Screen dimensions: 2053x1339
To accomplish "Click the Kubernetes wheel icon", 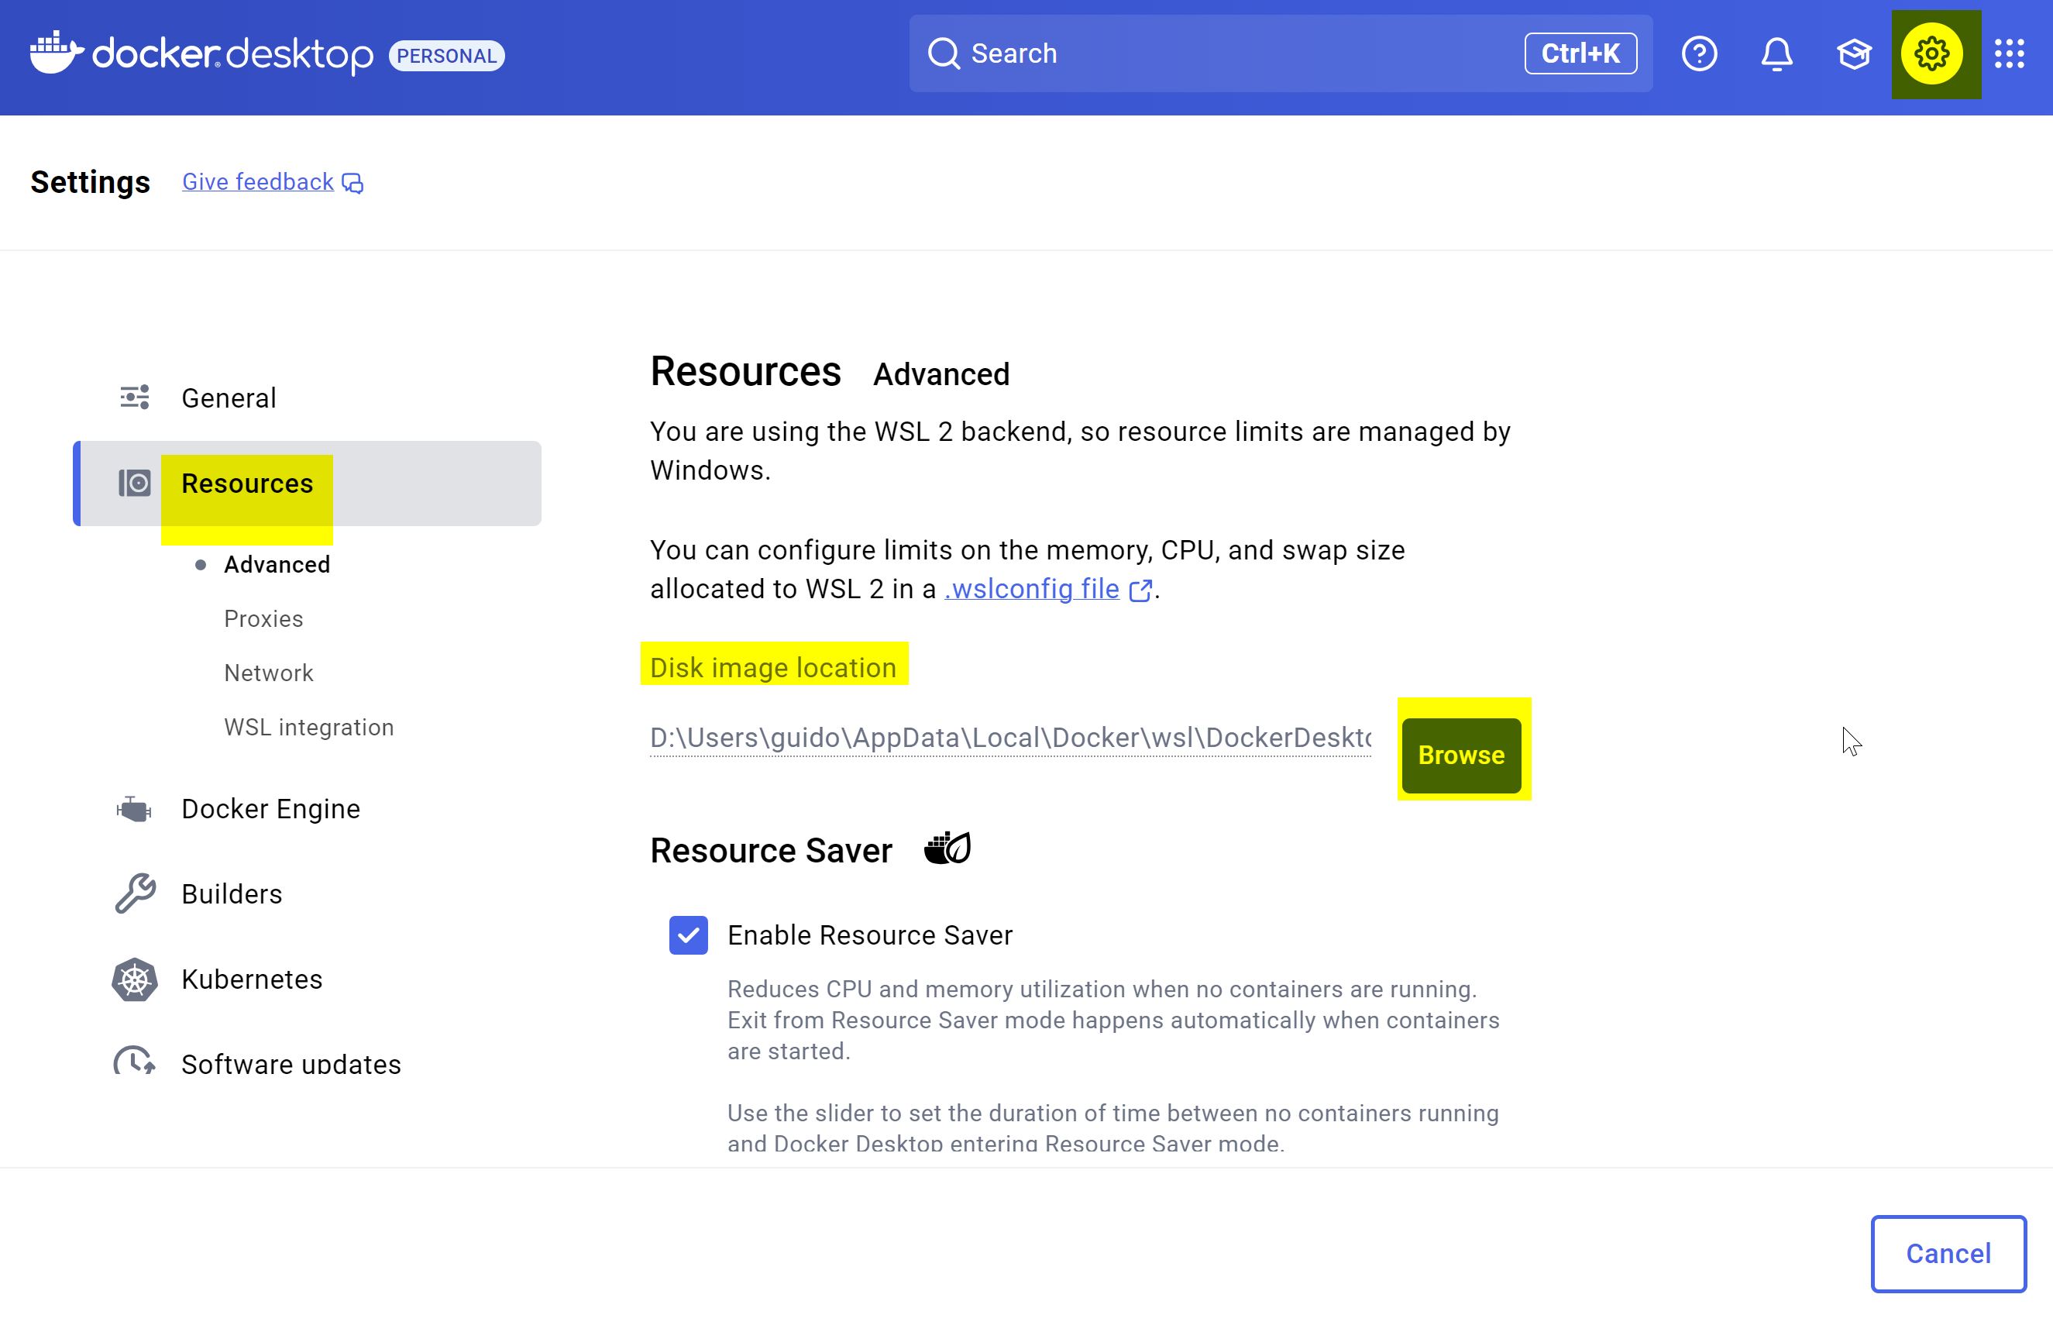I will click(135, 979).
